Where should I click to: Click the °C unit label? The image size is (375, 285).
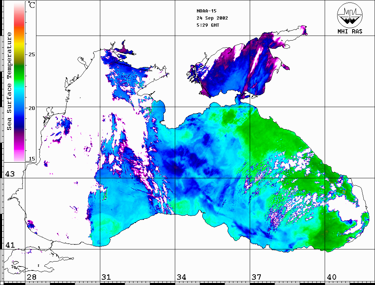[x=31, y=5]
